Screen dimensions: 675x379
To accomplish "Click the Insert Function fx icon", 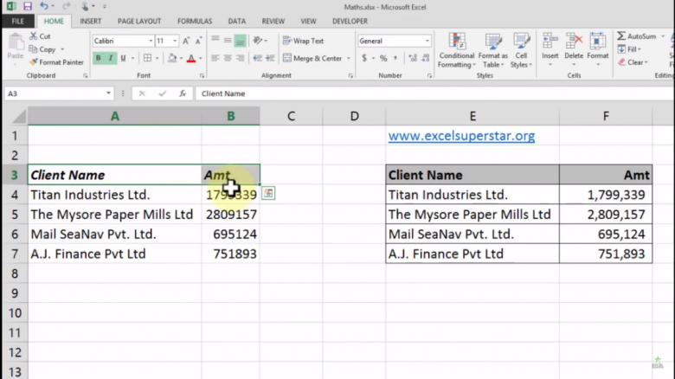I will [183, 93].
